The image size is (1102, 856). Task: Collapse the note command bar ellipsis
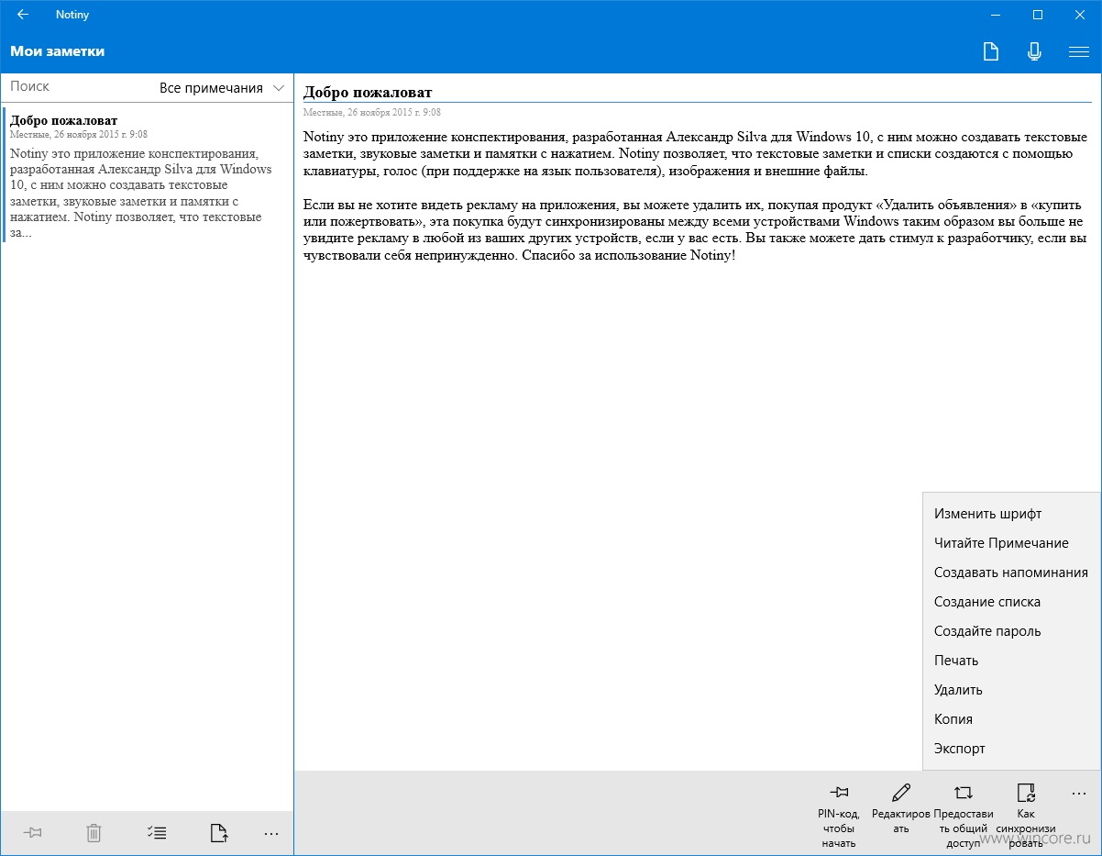(x=1079, y=793)
